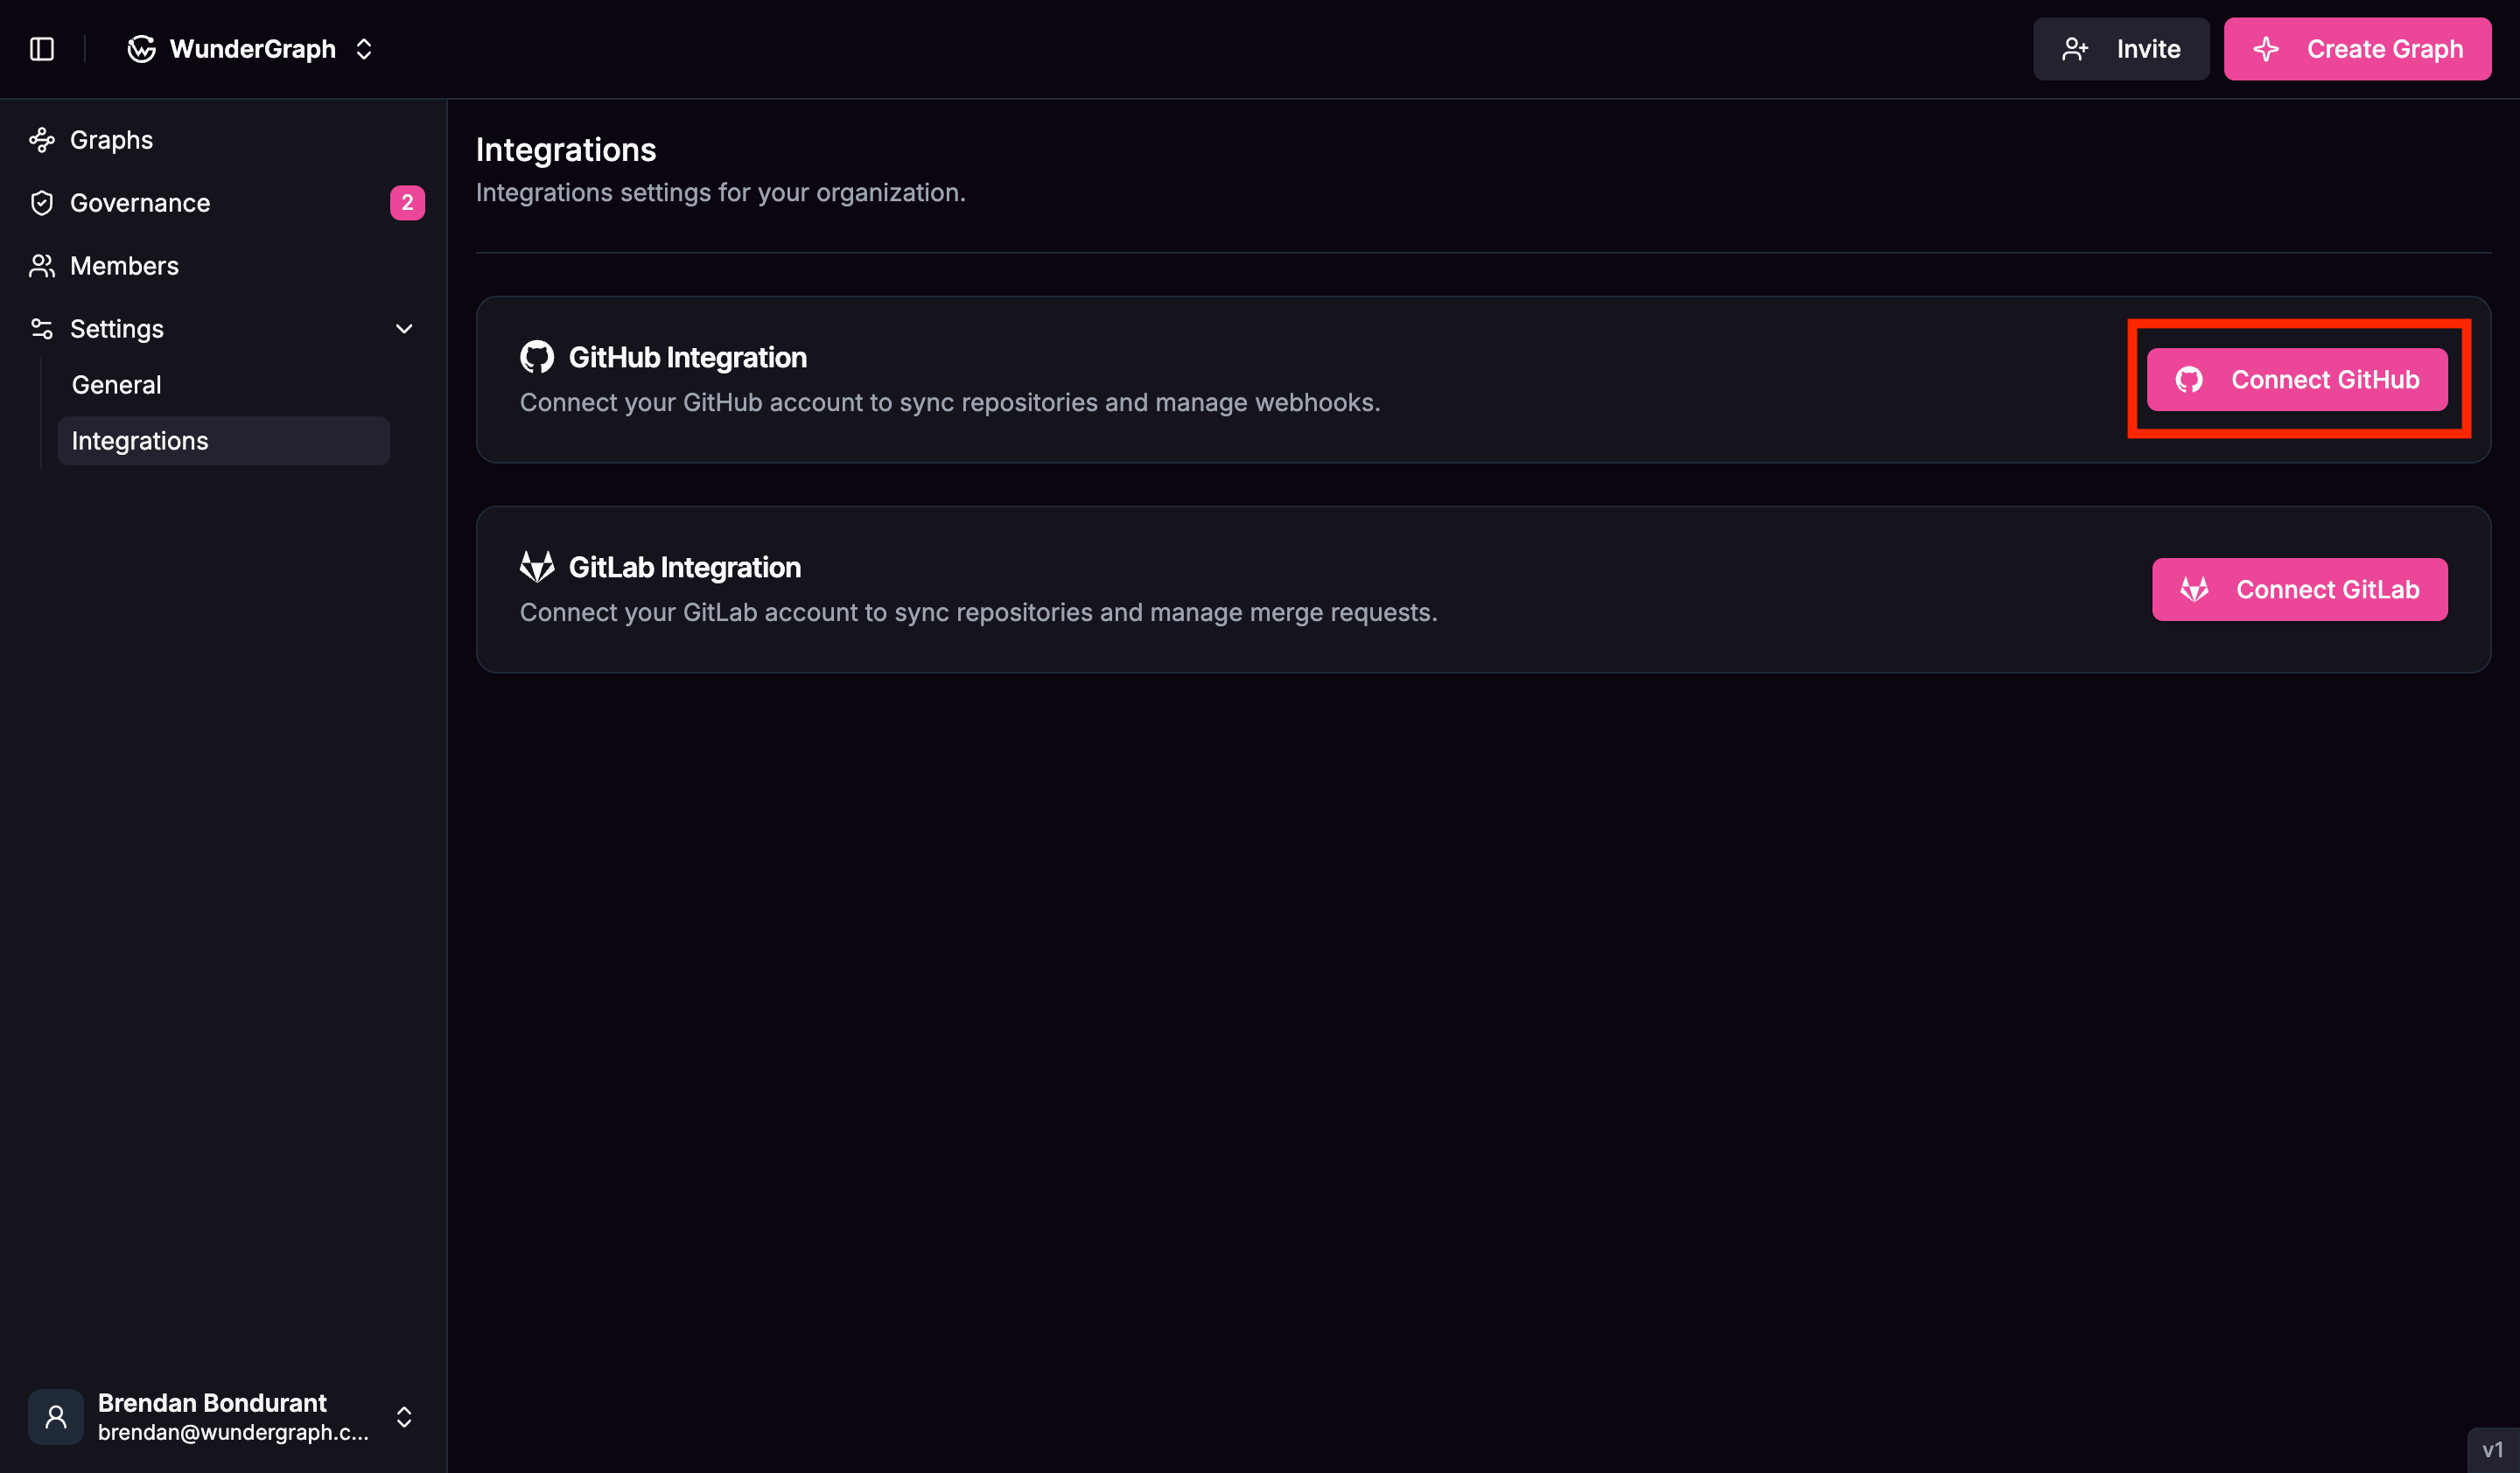Select the Integrations settings entry

click(x=140, y=440)
